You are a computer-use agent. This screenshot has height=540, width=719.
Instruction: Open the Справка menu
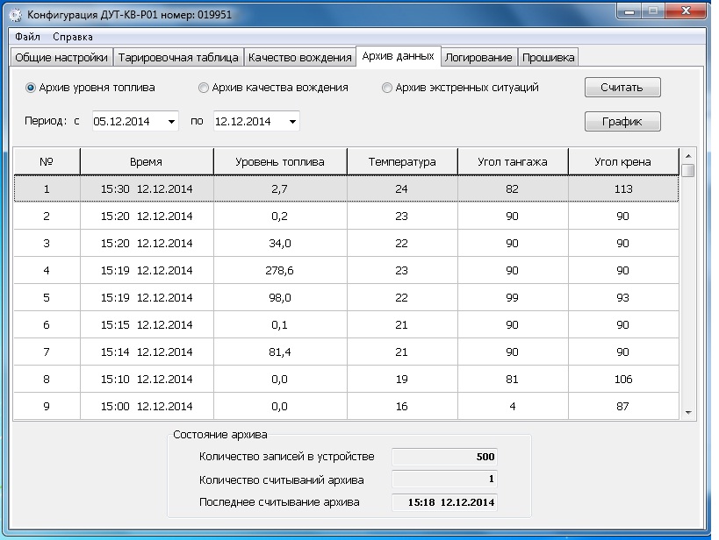[x=72, y=37]
